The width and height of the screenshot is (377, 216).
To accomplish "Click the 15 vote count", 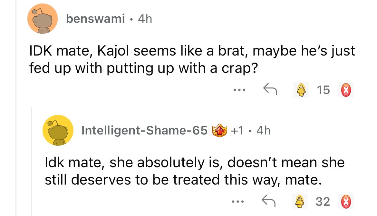I will (x=323, y=90).
